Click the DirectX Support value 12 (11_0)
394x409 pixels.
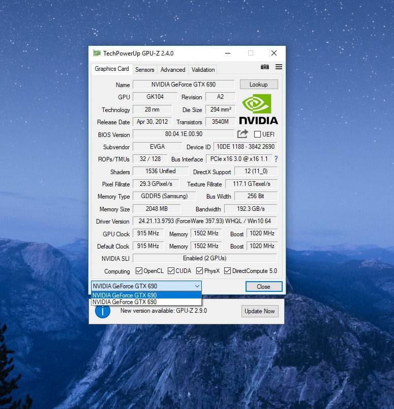(256, 171)
